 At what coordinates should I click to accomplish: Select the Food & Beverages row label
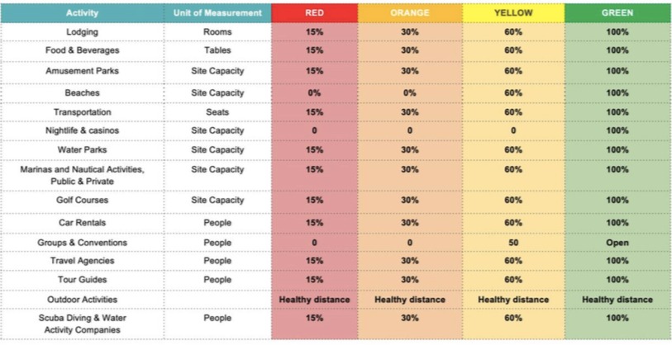click(x=83, y=50)
